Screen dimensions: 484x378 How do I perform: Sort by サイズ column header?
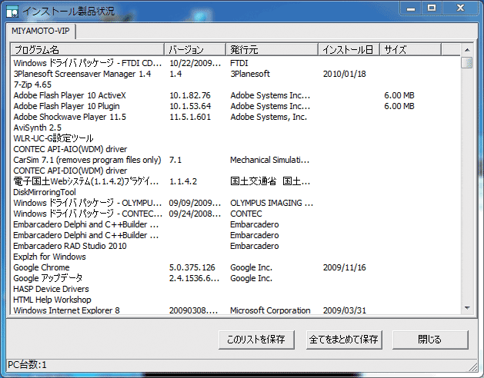(411, 49)
